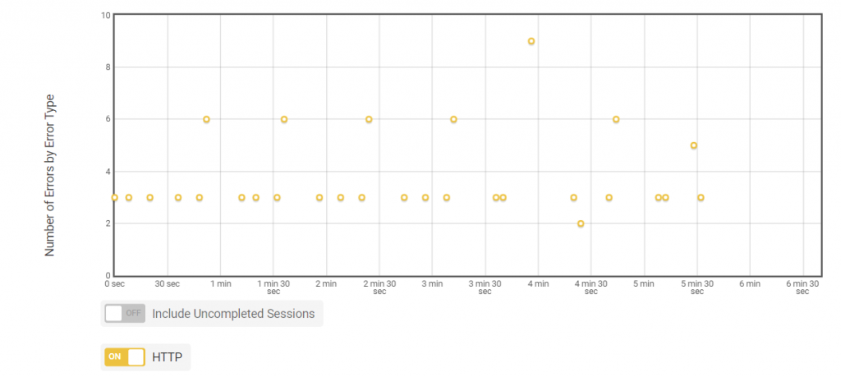The height and width of the screenshot is (377, 841).
Task: Select the first 6-error data point
Action: click(x=206, y=119)
